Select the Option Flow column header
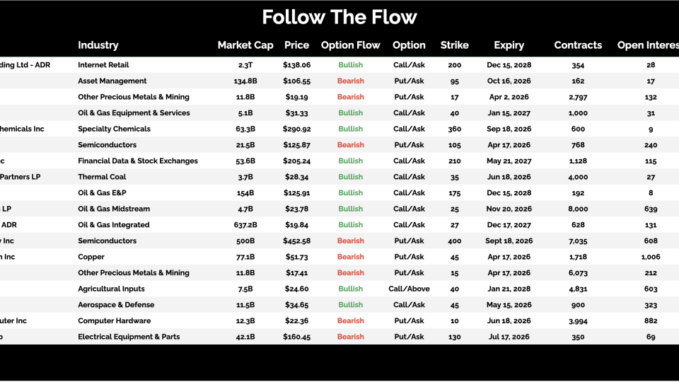The width and height of the screenshot is (679, 382). point(350,45)
